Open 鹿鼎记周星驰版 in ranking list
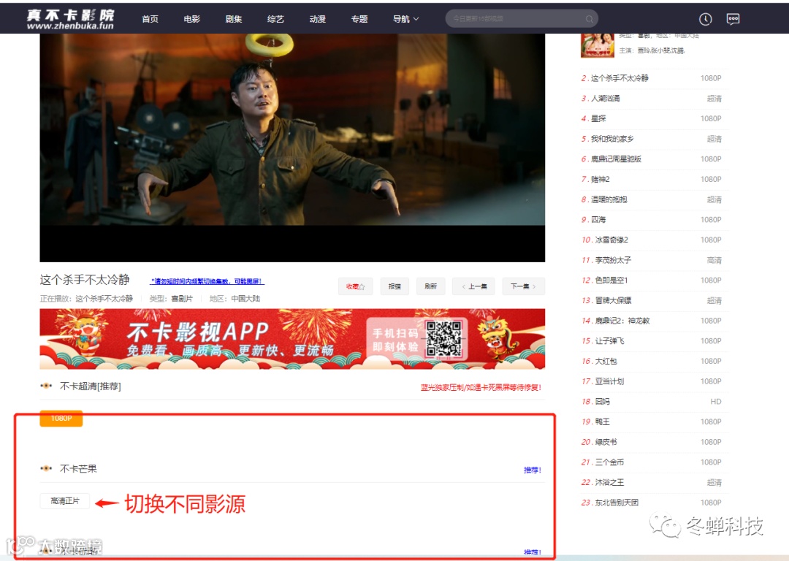 616,159
